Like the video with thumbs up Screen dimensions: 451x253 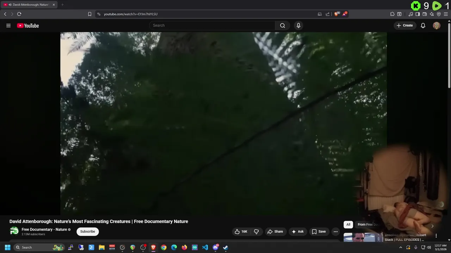[x=241, y=232]
